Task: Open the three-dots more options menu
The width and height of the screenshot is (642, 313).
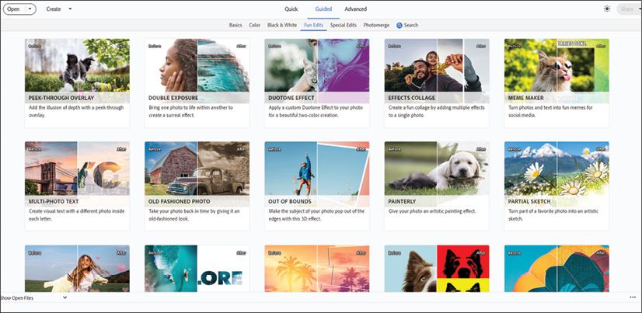Action: 633,297
